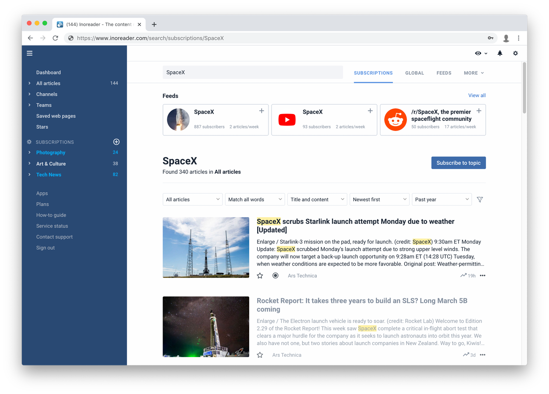Add the SpaceX feed with 887 subscribers
This screenshot has height=394, width=549.
click(x=261, y=111)
